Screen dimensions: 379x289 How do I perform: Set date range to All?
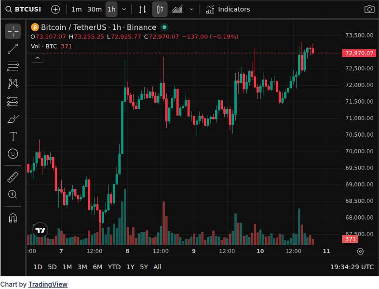pos(157,267)
